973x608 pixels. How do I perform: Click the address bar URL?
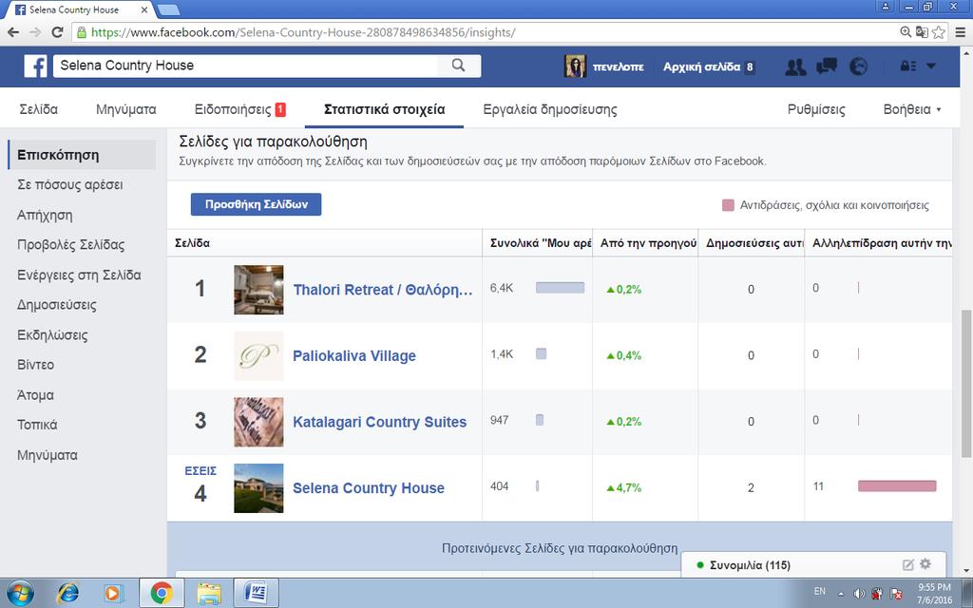coord(303,32)
